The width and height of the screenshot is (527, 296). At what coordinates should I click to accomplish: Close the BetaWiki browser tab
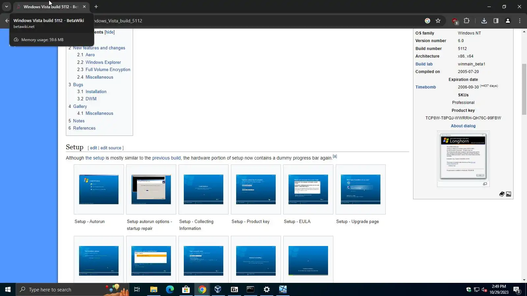[x=84, y=7]
